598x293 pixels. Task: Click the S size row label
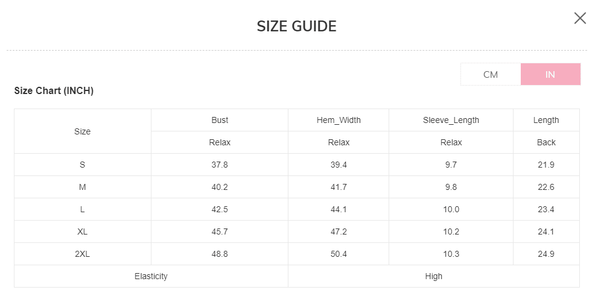pyautogui.click(x=83, y=165)
